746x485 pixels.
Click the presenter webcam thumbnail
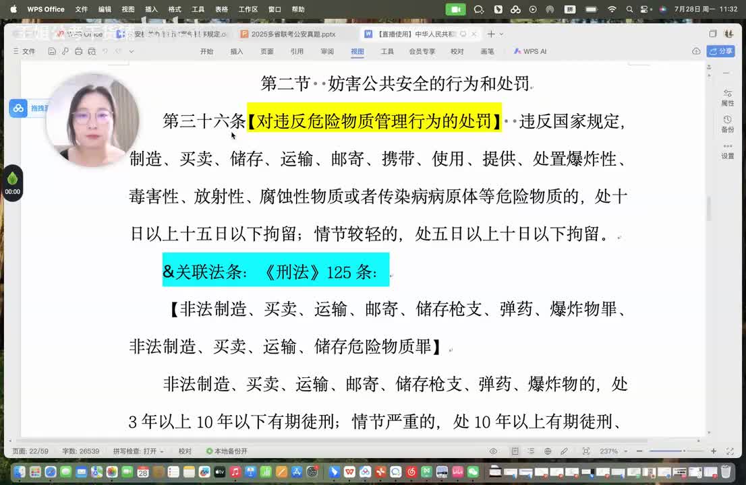coord(92,120)
